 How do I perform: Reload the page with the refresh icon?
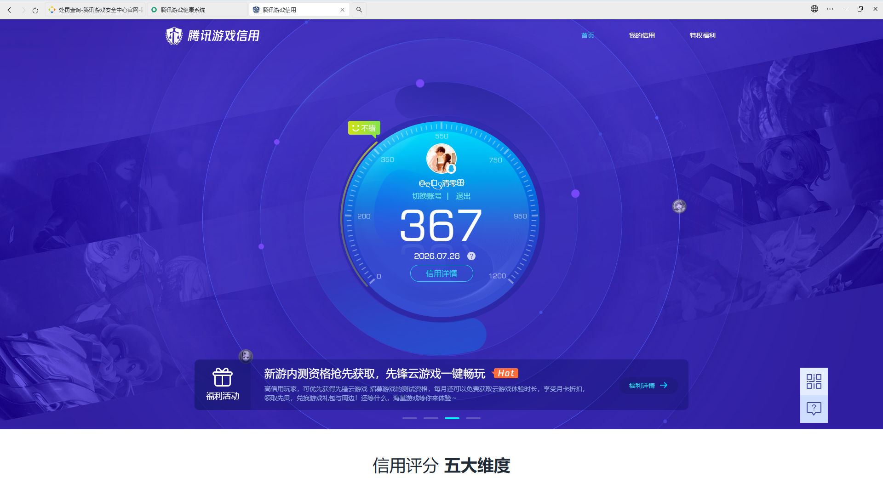pyautogui.click(x=35, y=10)
